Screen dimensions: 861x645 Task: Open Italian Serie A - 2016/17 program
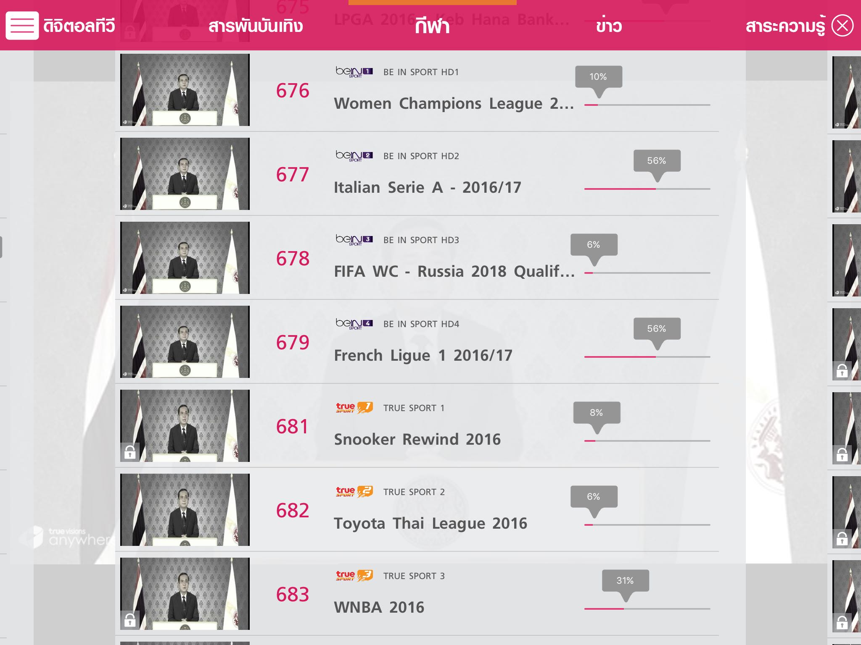pos(428,187)
